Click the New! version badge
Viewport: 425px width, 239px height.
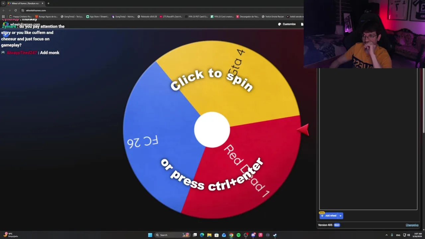[x=337, y=225]
